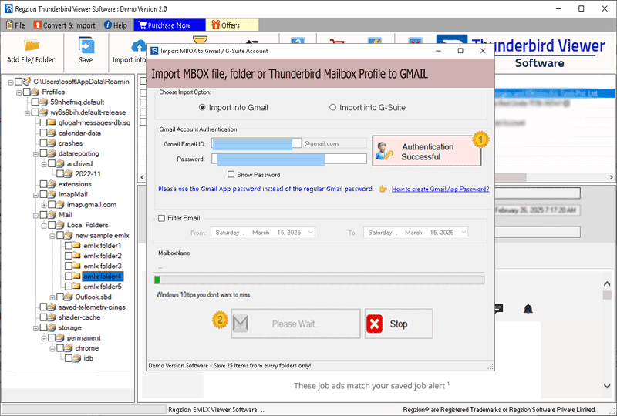Click the Authentication Successful button
This screenshot has width=617, height=416.
tap(427, 151)
